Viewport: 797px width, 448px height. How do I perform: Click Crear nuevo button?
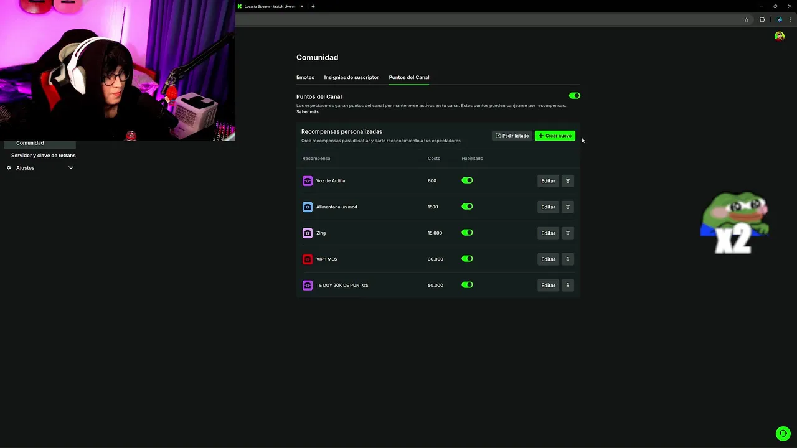click(x=555, y=136)
